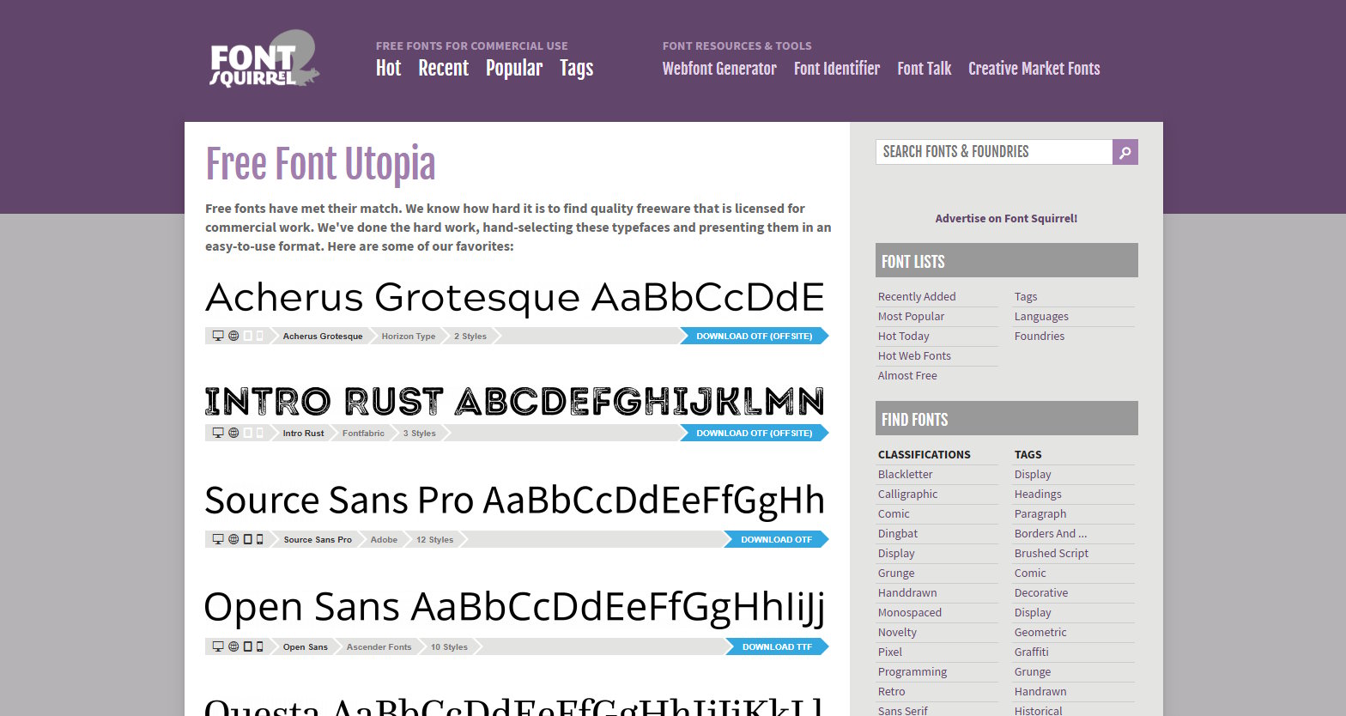Focus the Search Fonts & Foundries field

pos(994,152)
